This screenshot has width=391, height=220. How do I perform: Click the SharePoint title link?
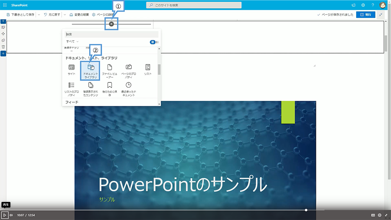click(19, 5)
